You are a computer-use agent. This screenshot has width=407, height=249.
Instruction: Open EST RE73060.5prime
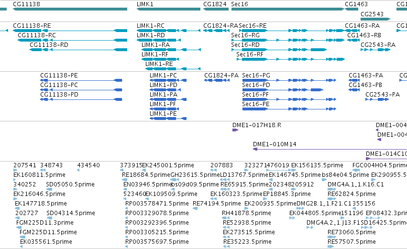(x=352, y=232)
